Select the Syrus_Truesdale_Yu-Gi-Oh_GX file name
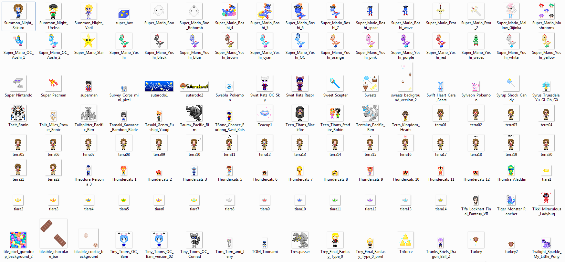565x262 pixels. click(547, 98)
